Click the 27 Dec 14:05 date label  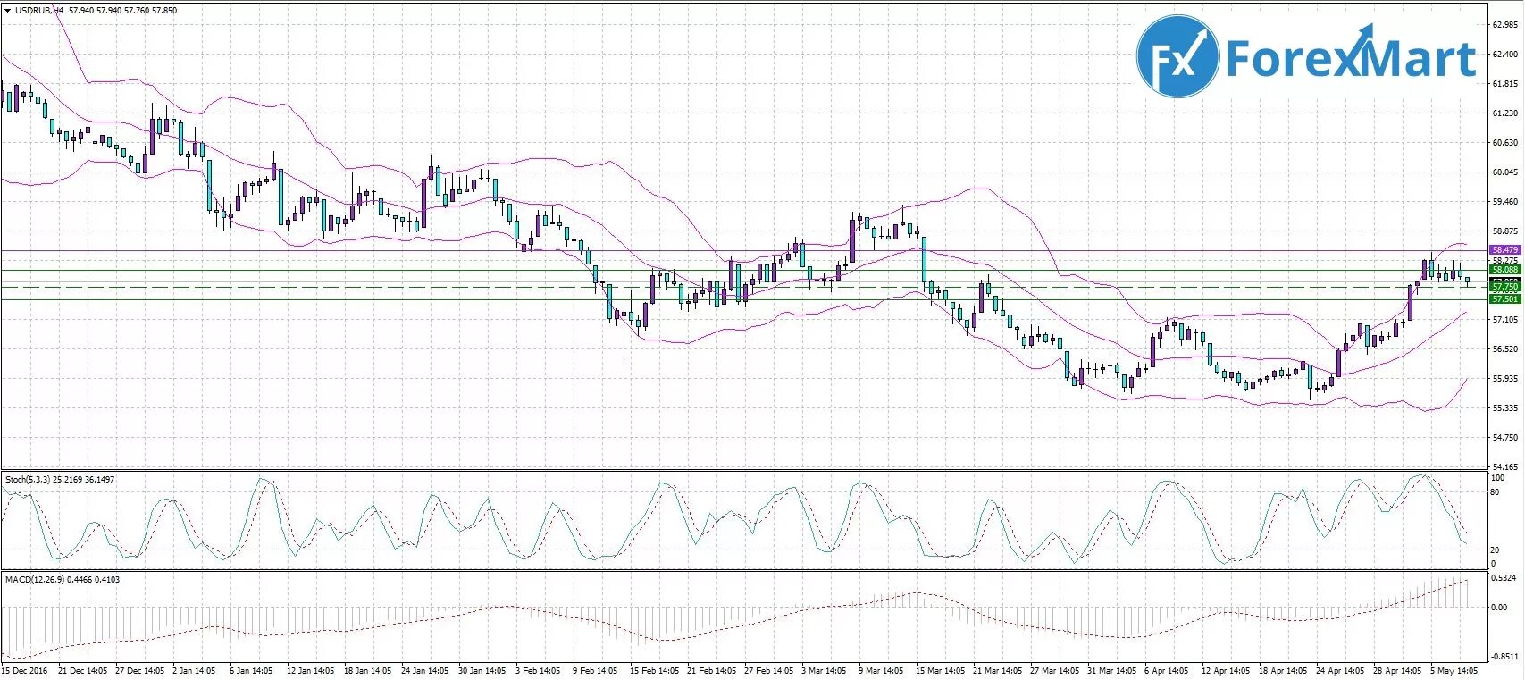pos(139,670)
